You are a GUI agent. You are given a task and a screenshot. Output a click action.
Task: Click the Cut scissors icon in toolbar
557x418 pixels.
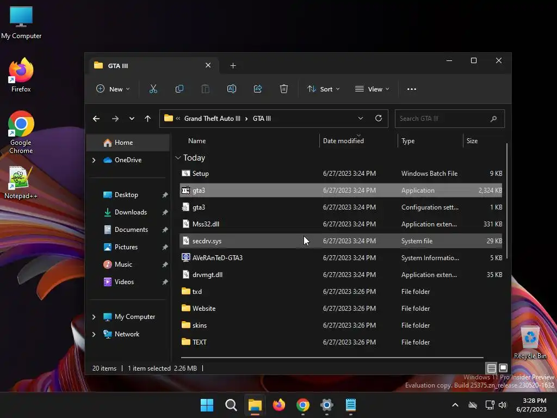[153, 89]
